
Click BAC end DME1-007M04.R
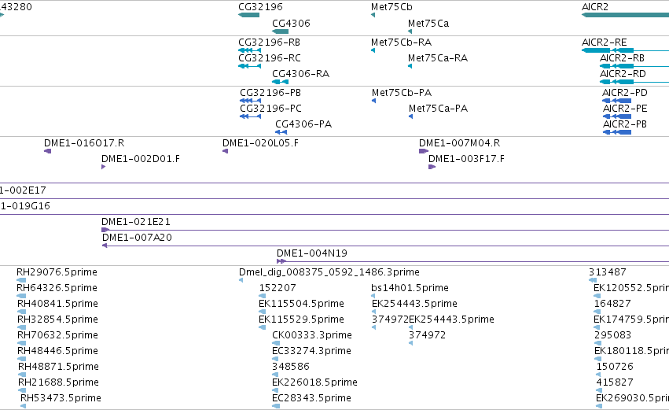coord(460,143)
